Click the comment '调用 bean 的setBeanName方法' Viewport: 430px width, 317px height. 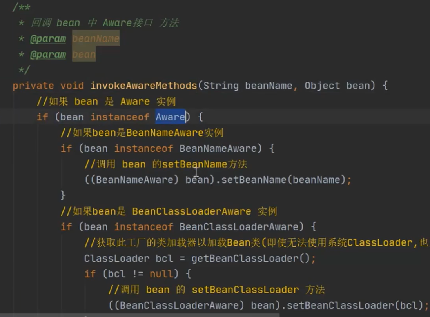[166, 164]
